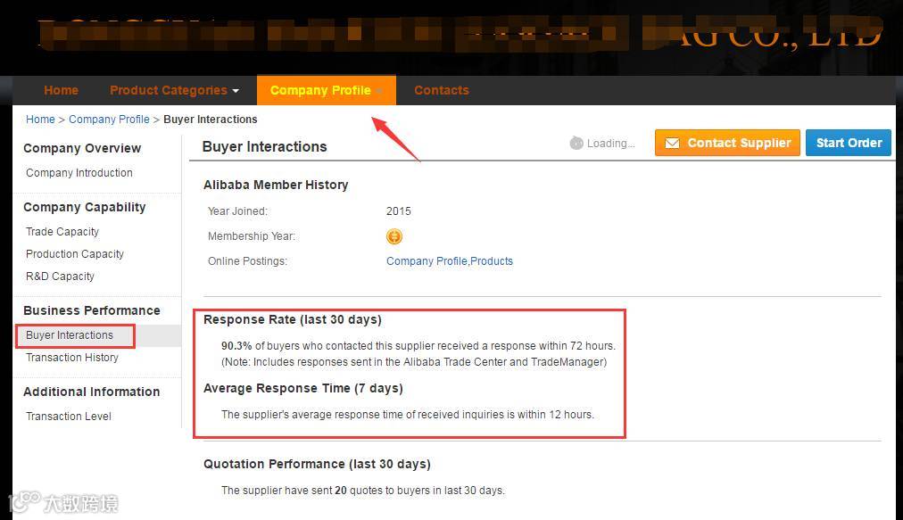This screenshot has height=520, width=903.
Task: Click the Membership Year: label
Action: [251, 236]
